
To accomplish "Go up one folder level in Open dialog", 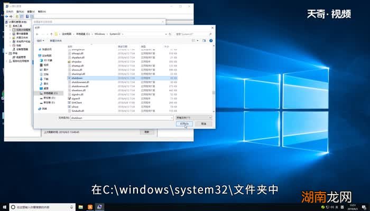I will (51, 34).
